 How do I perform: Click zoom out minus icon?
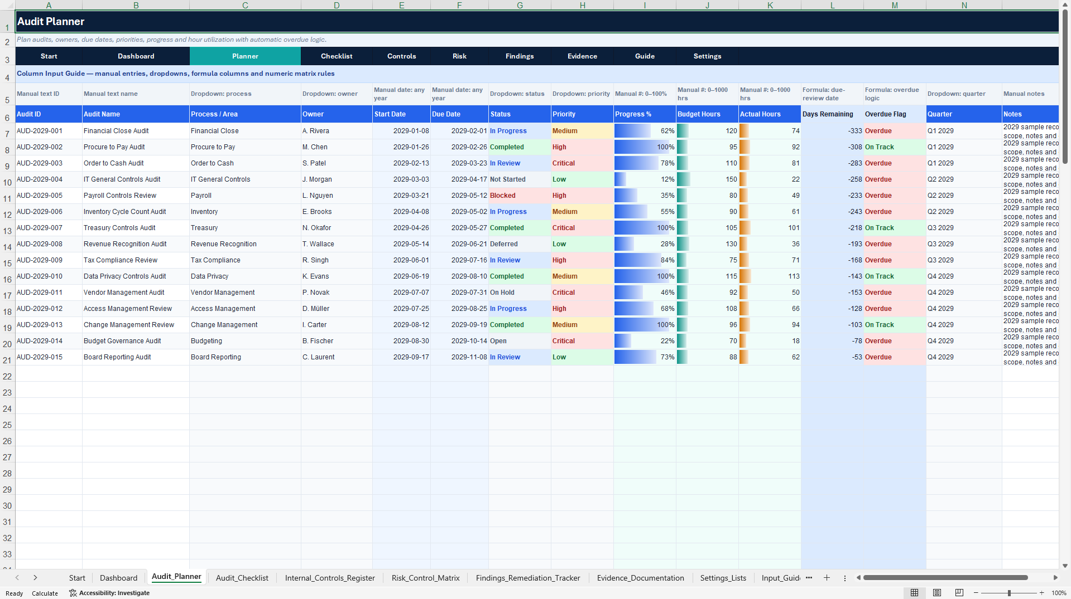[976, 593]
